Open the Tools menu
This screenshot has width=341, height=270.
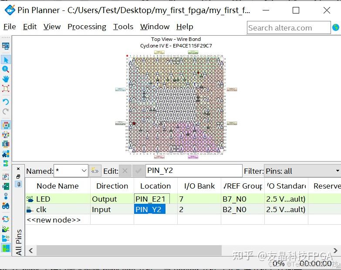pos(123,27)
